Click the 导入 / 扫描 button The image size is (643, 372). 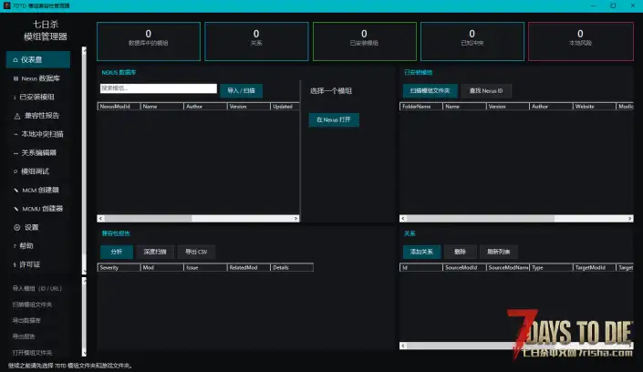click(x=241, y=90)
